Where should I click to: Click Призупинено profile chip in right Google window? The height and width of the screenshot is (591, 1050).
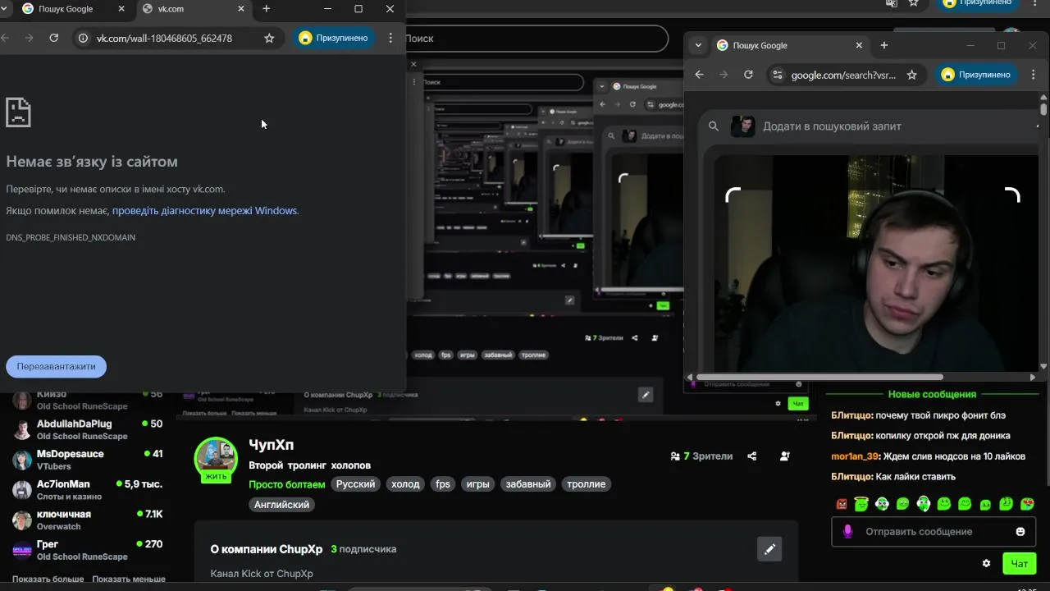pyautogui.click(x=977, y=75)
